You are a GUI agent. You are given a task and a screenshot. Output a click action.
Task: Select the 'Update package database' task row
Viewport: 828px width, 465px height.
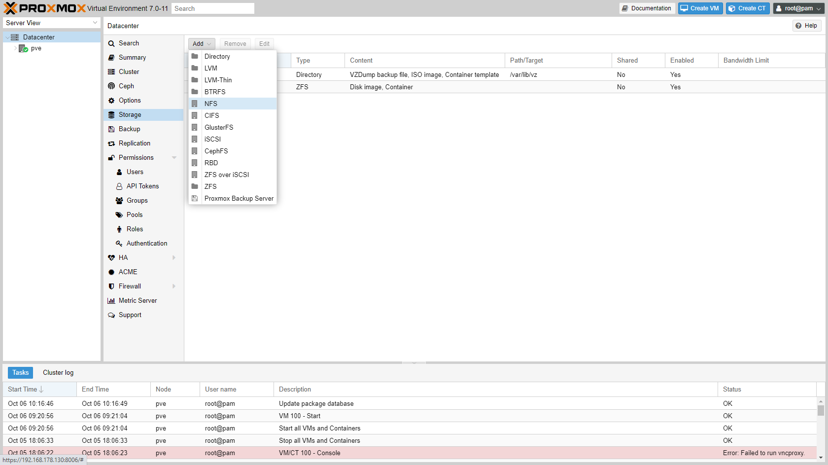[x=410, y=404]
